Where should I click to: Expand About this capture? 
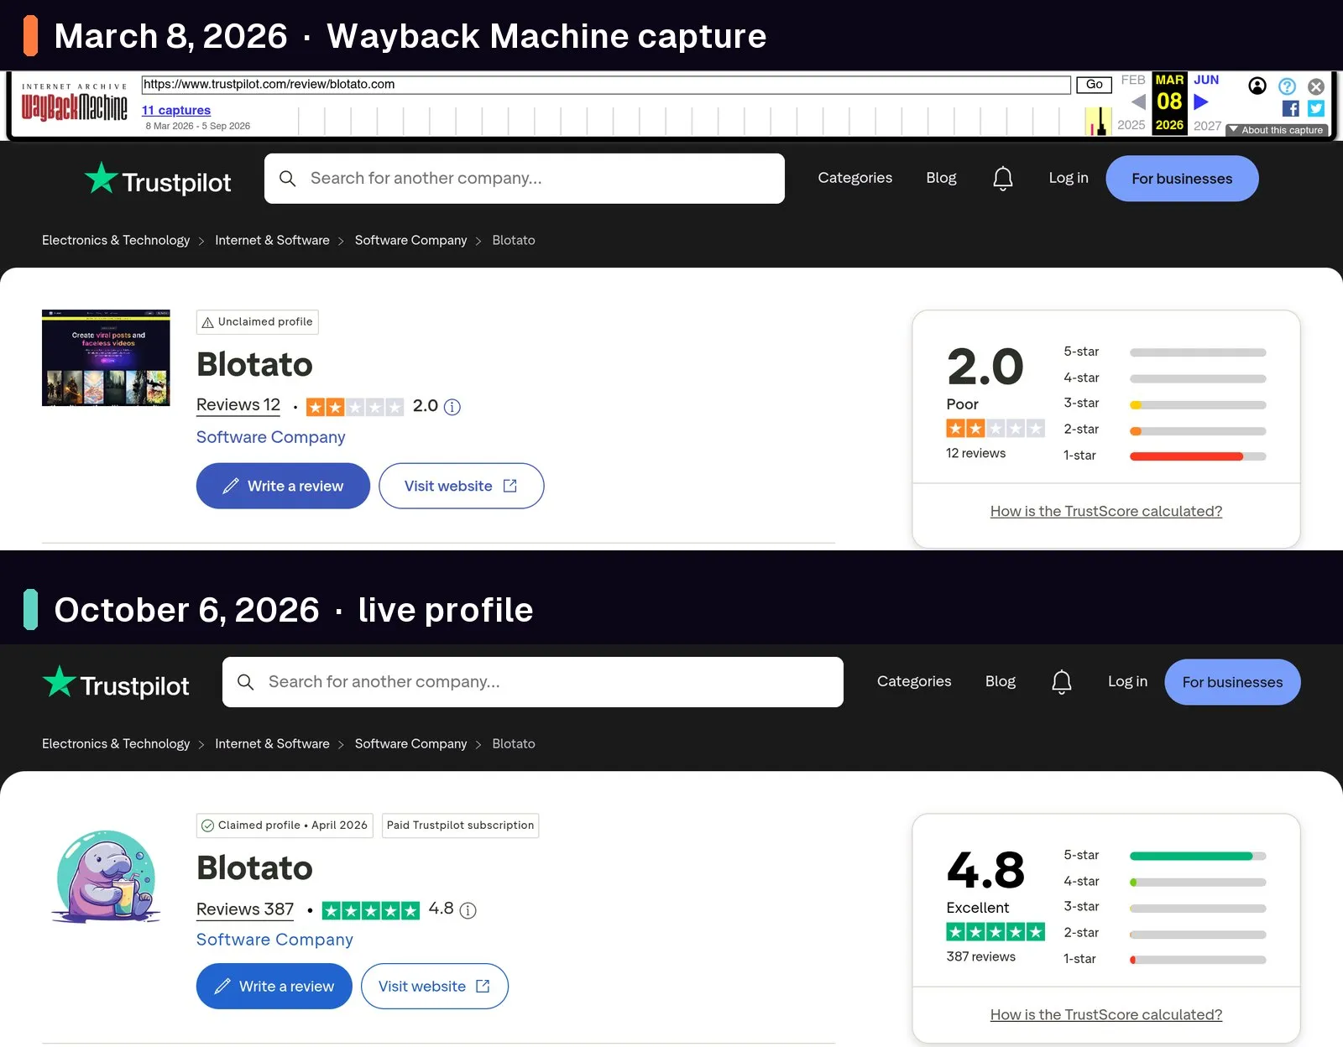tap(1277, 130)
